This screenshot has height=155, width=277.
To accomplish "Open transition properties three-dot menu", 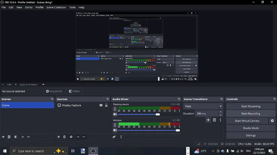I will (x=220, y=120).
